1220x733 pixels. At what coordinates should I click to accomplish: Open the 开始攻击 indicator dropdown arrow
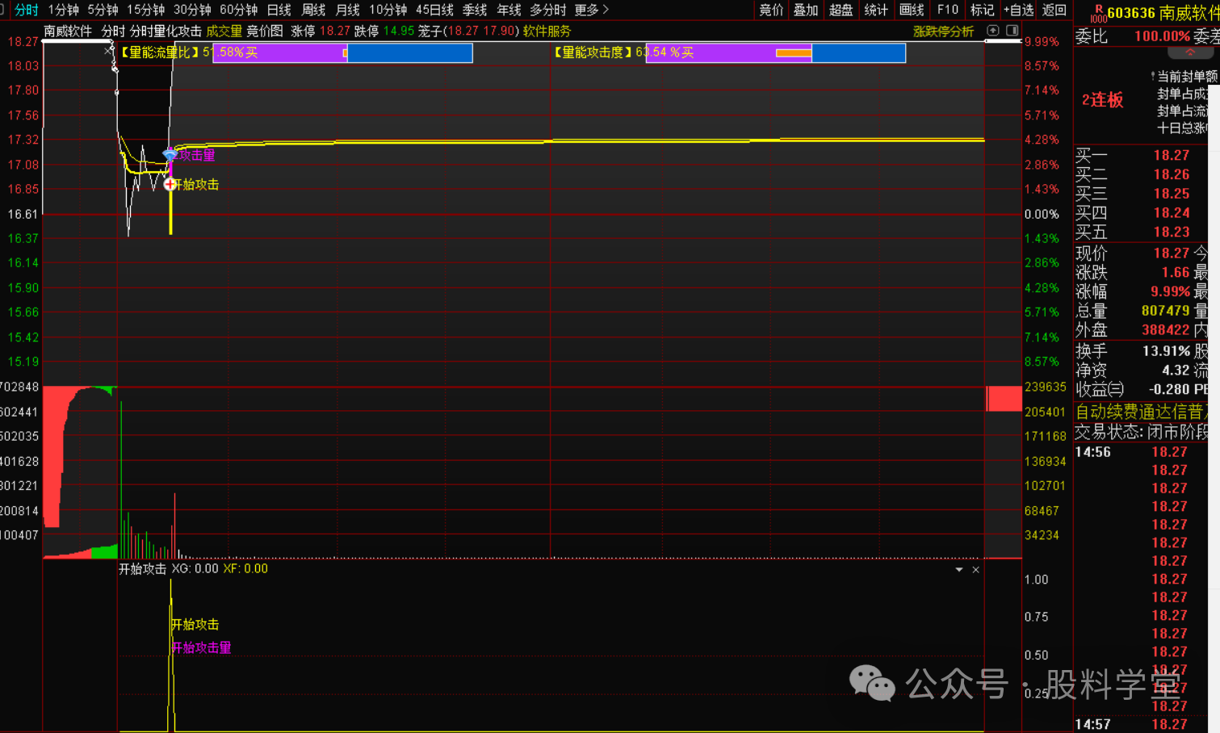pos(959,570)
